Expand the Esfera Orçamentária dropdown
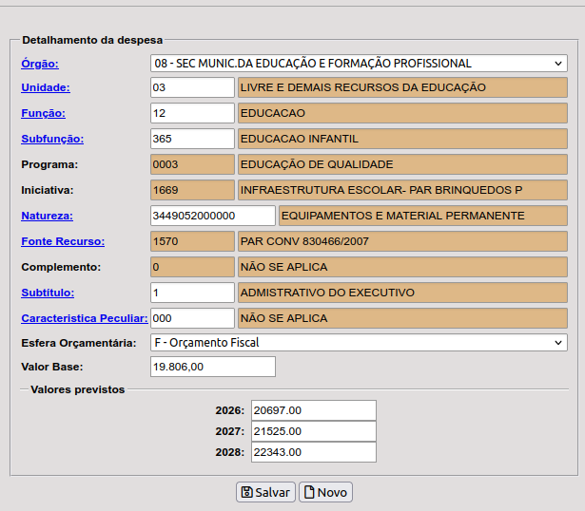Image resolution: width=585 pixels, height=511 pixels. [x=359, y=342]
